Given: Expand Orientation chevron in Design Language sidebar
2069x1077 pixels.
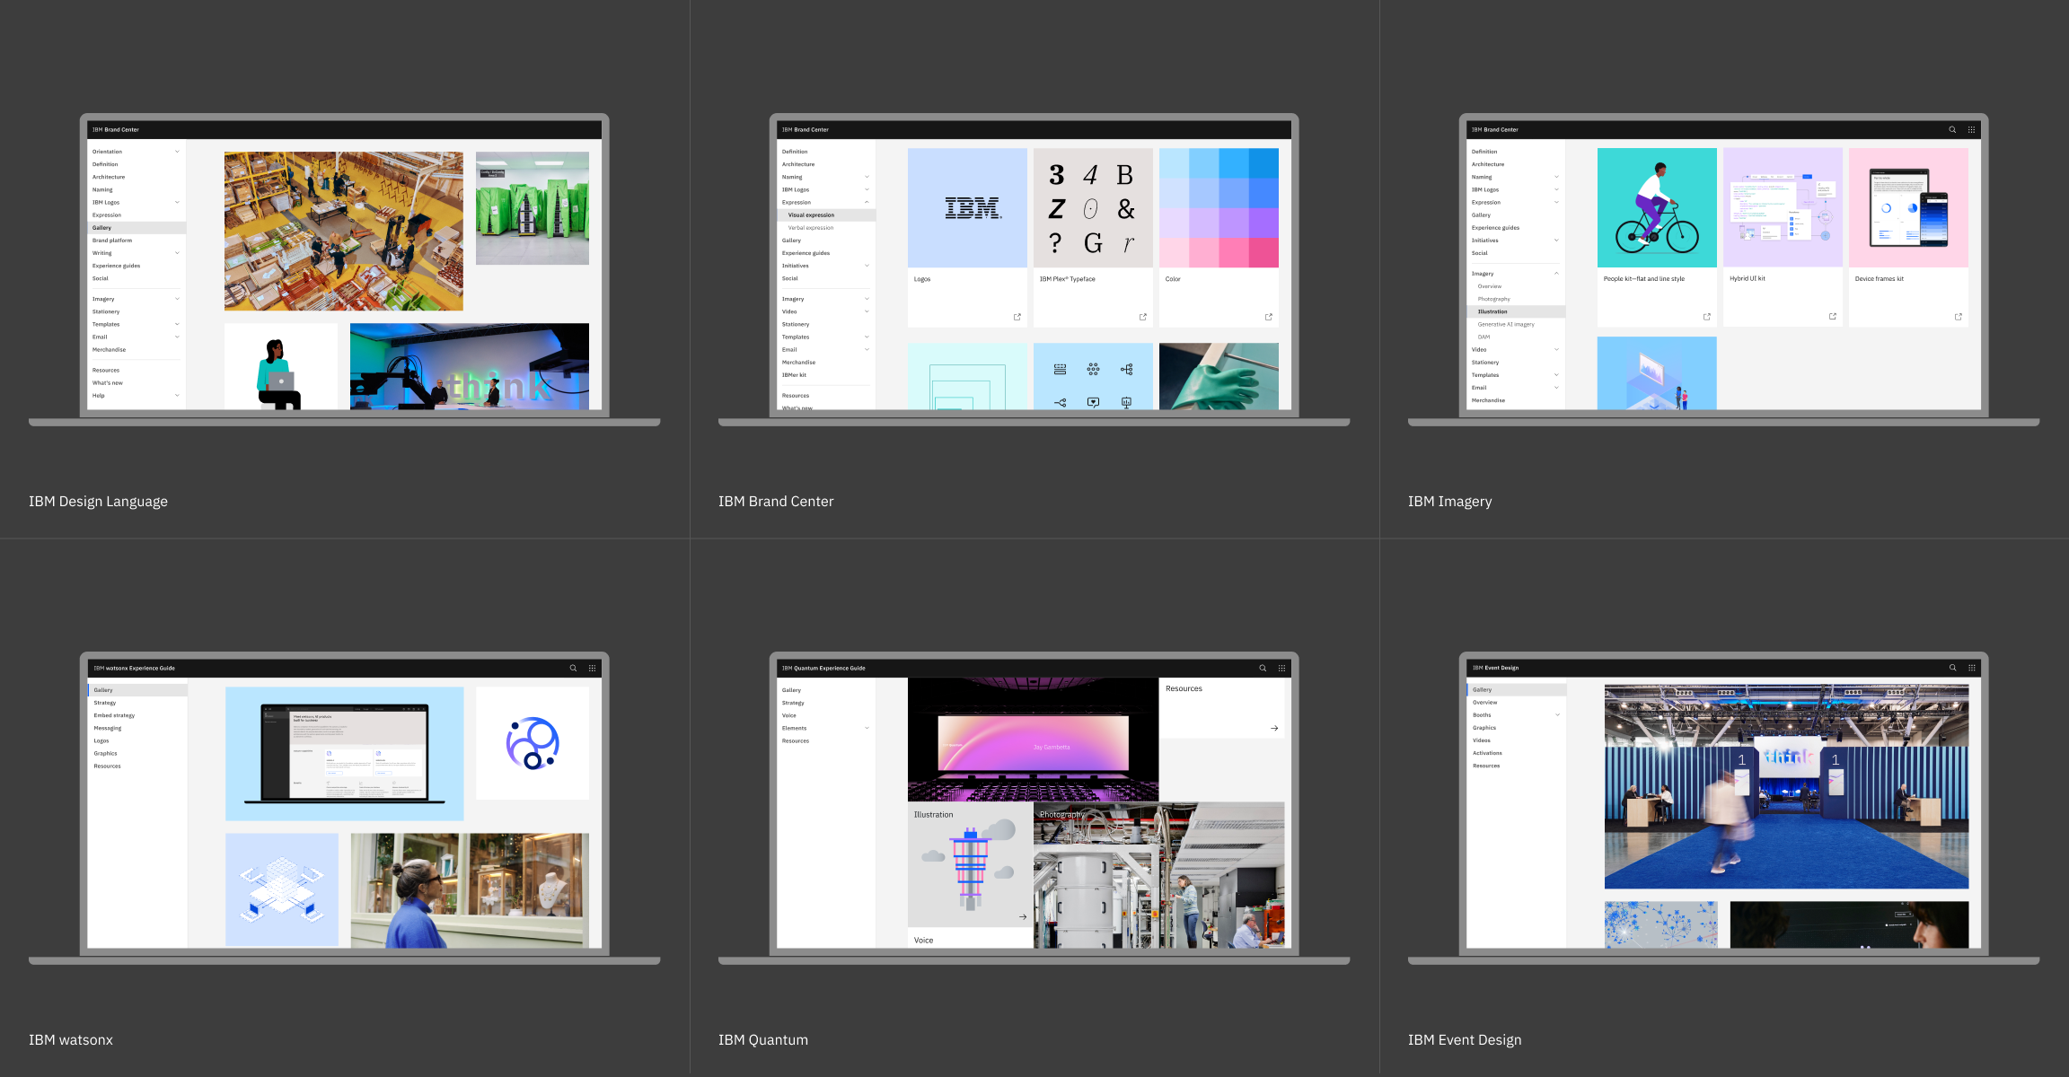Looking at the screenshot, I should click(177, 152).
